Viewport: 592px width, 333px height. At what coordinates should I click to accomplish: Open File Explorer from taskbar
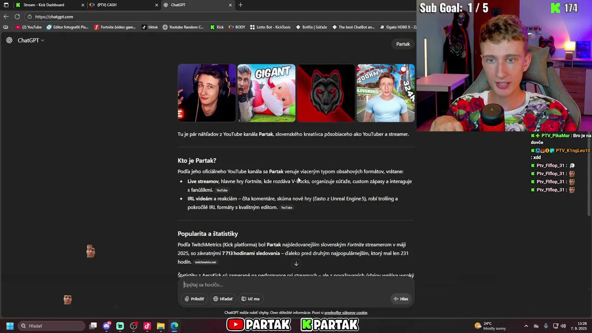pyautogui.click(x=160, y=326)
